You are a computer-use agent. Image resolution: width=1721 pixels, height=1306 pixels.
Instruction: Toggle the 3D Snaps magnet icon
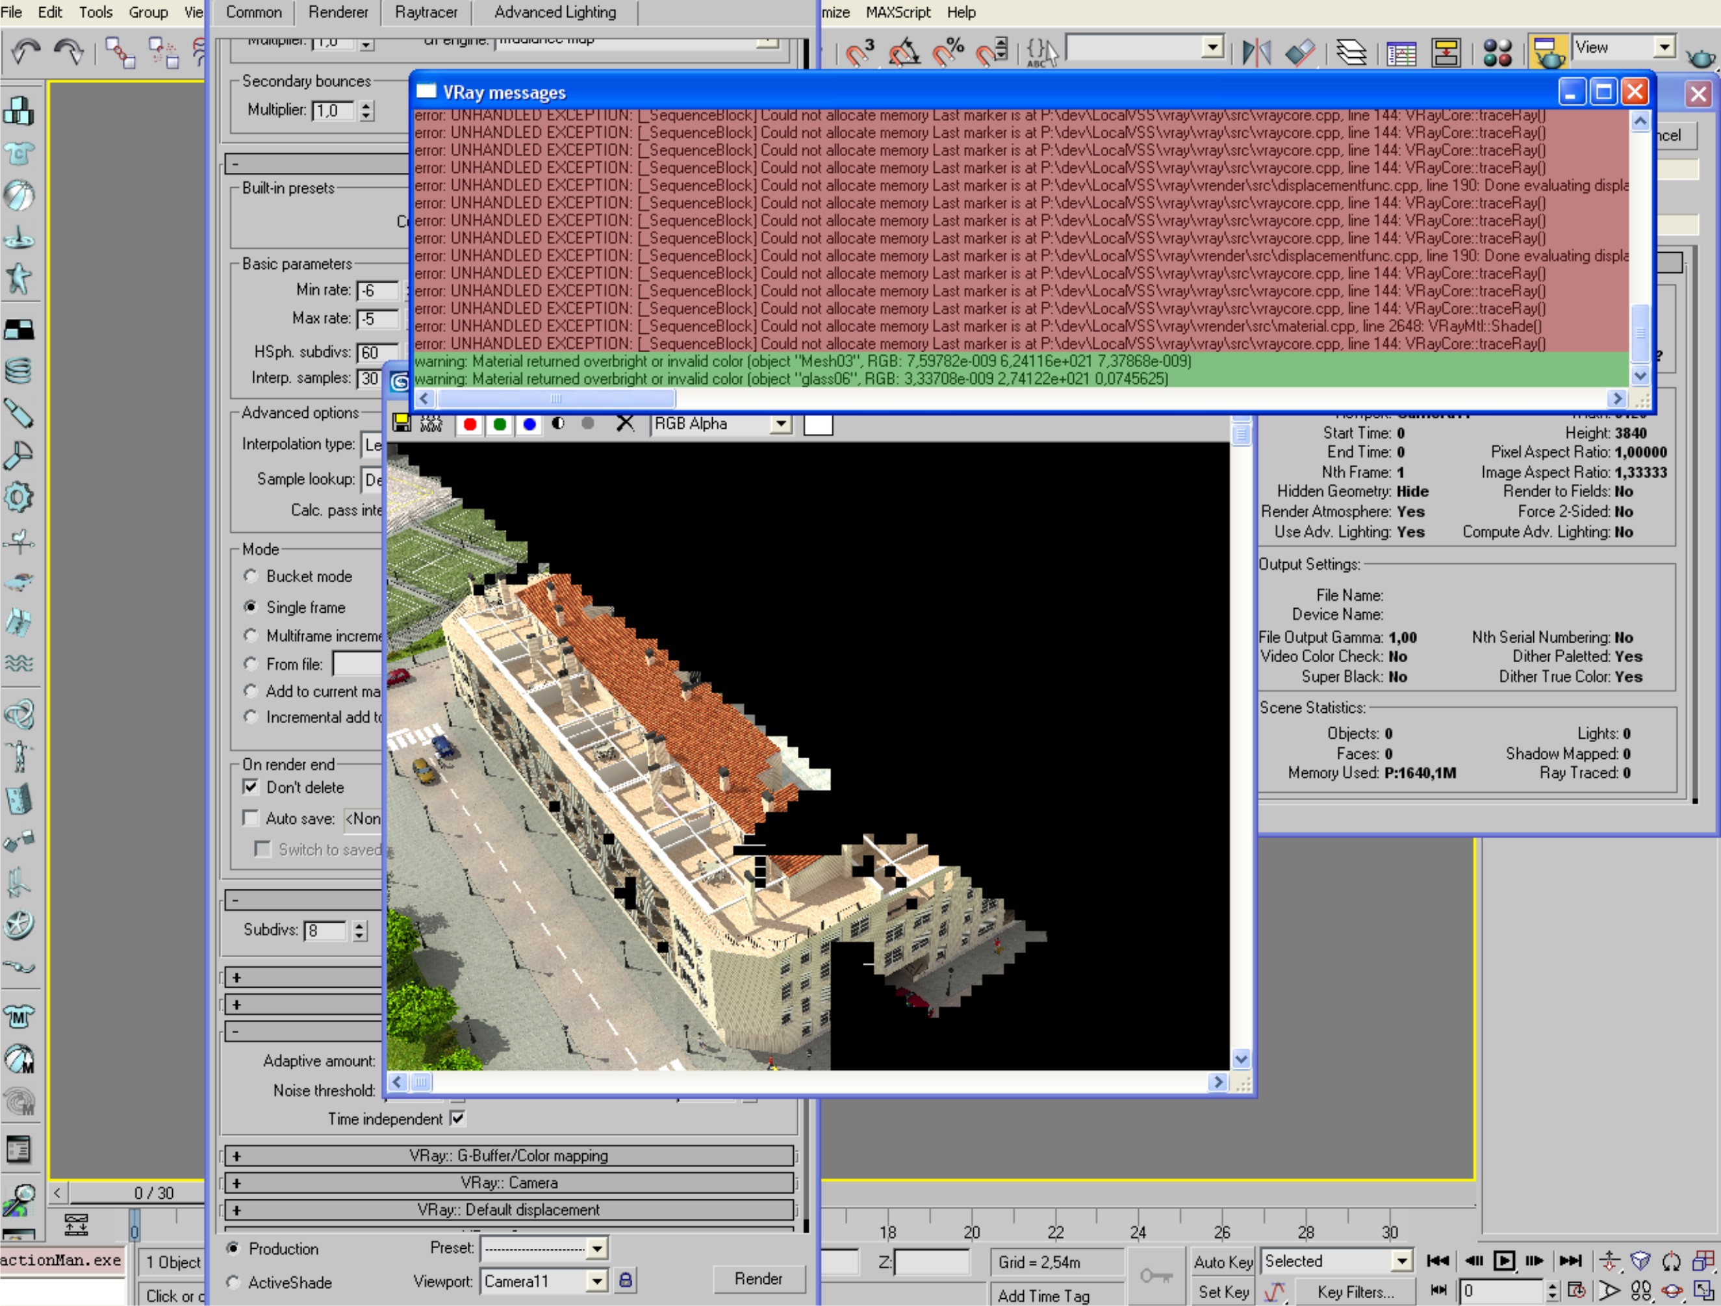click(x=860, y=52)
